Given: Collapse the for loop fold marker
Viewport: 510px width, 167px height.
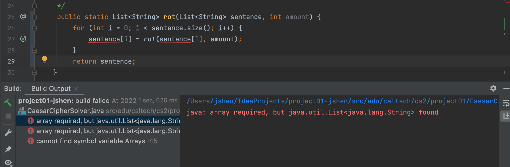Looking at the screenshot, I should pyautogui.click(x=35, y=28).
